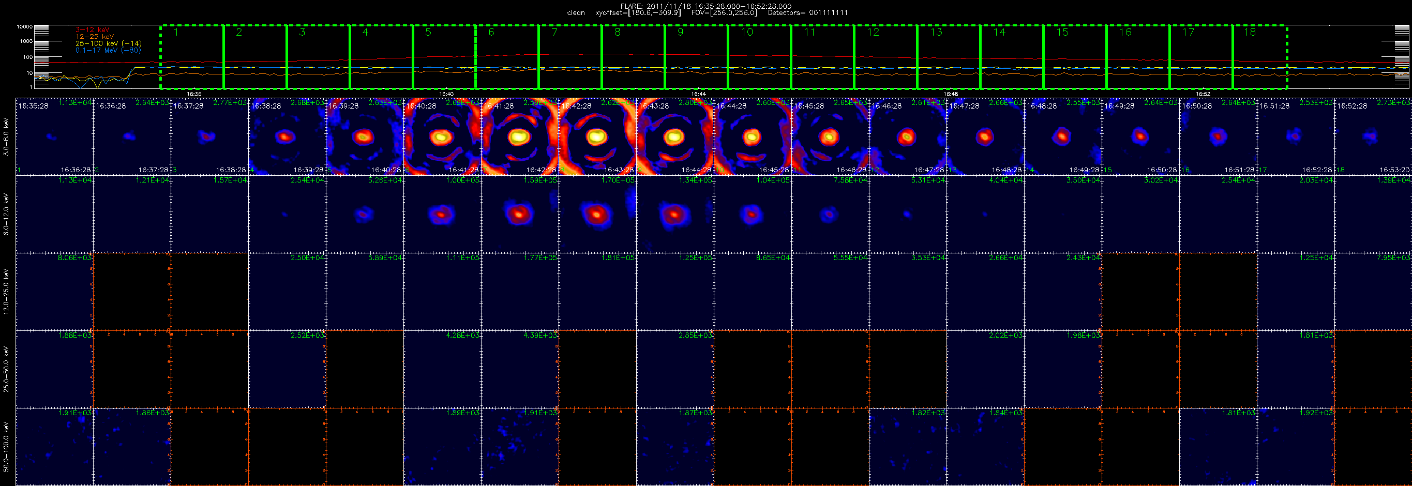
Task: Click the 16:44 time axis label
Action: pos(698,94)
